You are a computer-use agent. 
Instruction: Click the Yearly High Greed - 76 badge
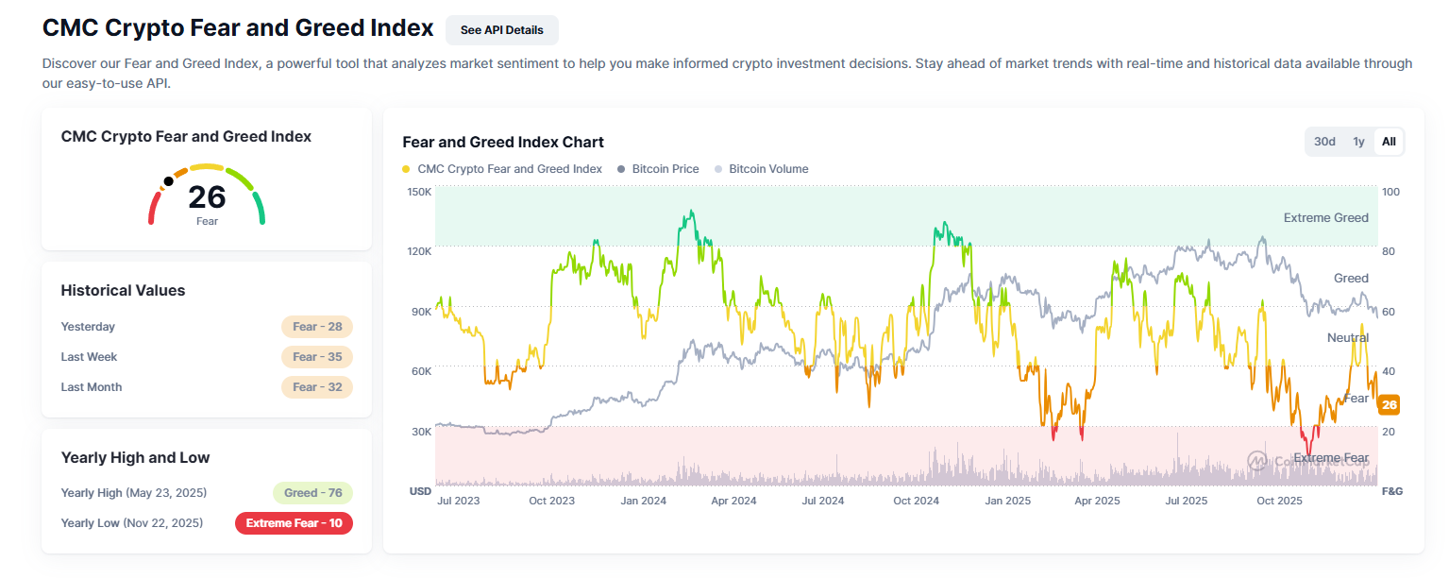(x=312, y=493)
